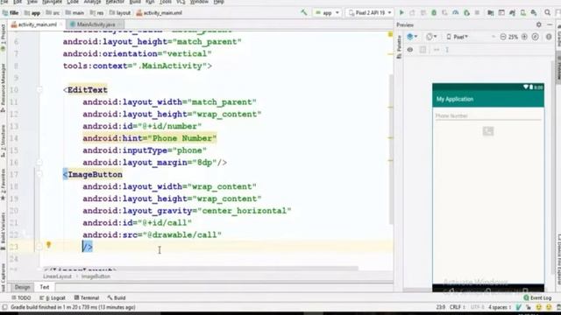
Task: Zoom in in Preview panel
Action: tap(524, 37)
